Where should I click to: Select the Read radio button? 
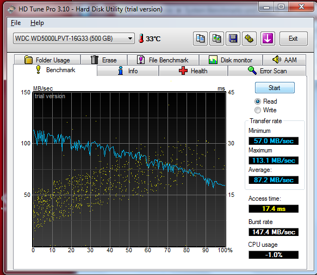(258, 101)
